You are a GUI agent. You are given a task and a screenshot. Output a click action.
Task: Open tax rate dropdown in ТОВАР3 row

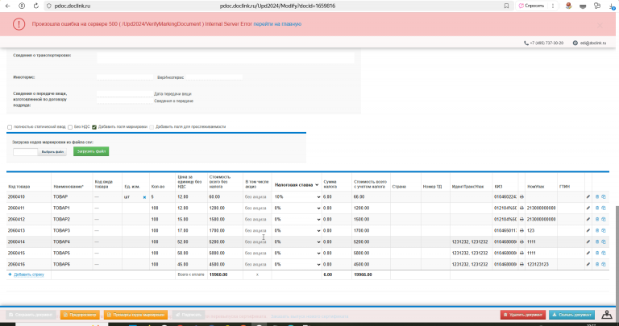pos(297,230)
